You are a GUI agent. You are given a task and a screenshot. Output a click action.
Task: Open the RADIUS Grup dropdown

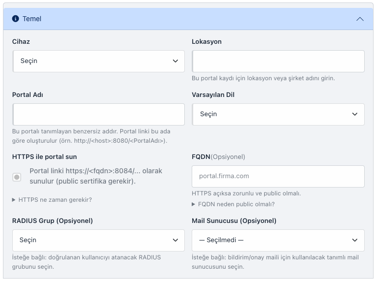[99, 240]
